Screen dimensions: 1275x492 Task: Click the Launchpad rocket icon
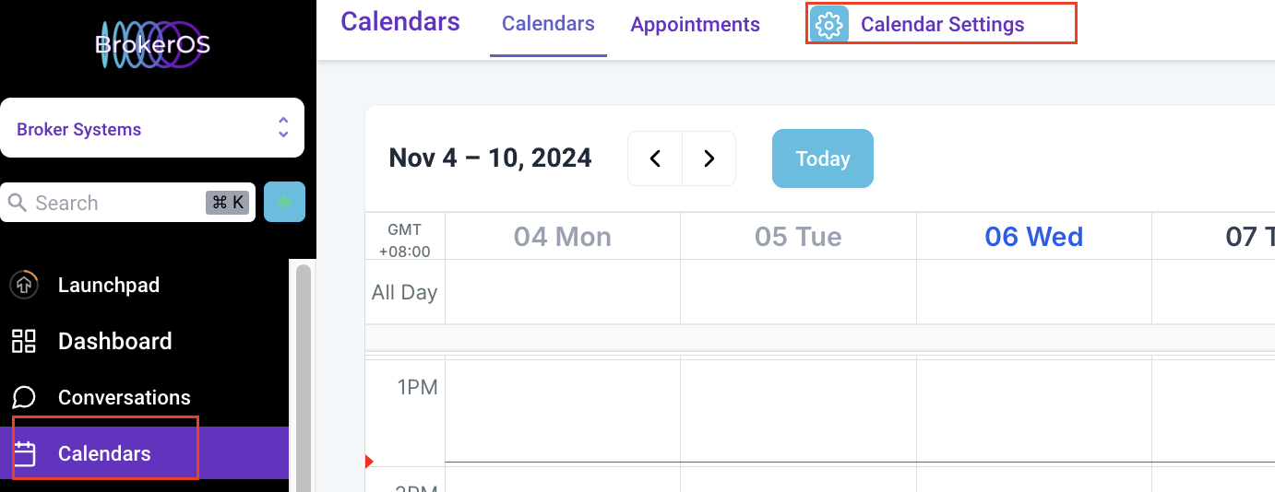coord(23,285)
